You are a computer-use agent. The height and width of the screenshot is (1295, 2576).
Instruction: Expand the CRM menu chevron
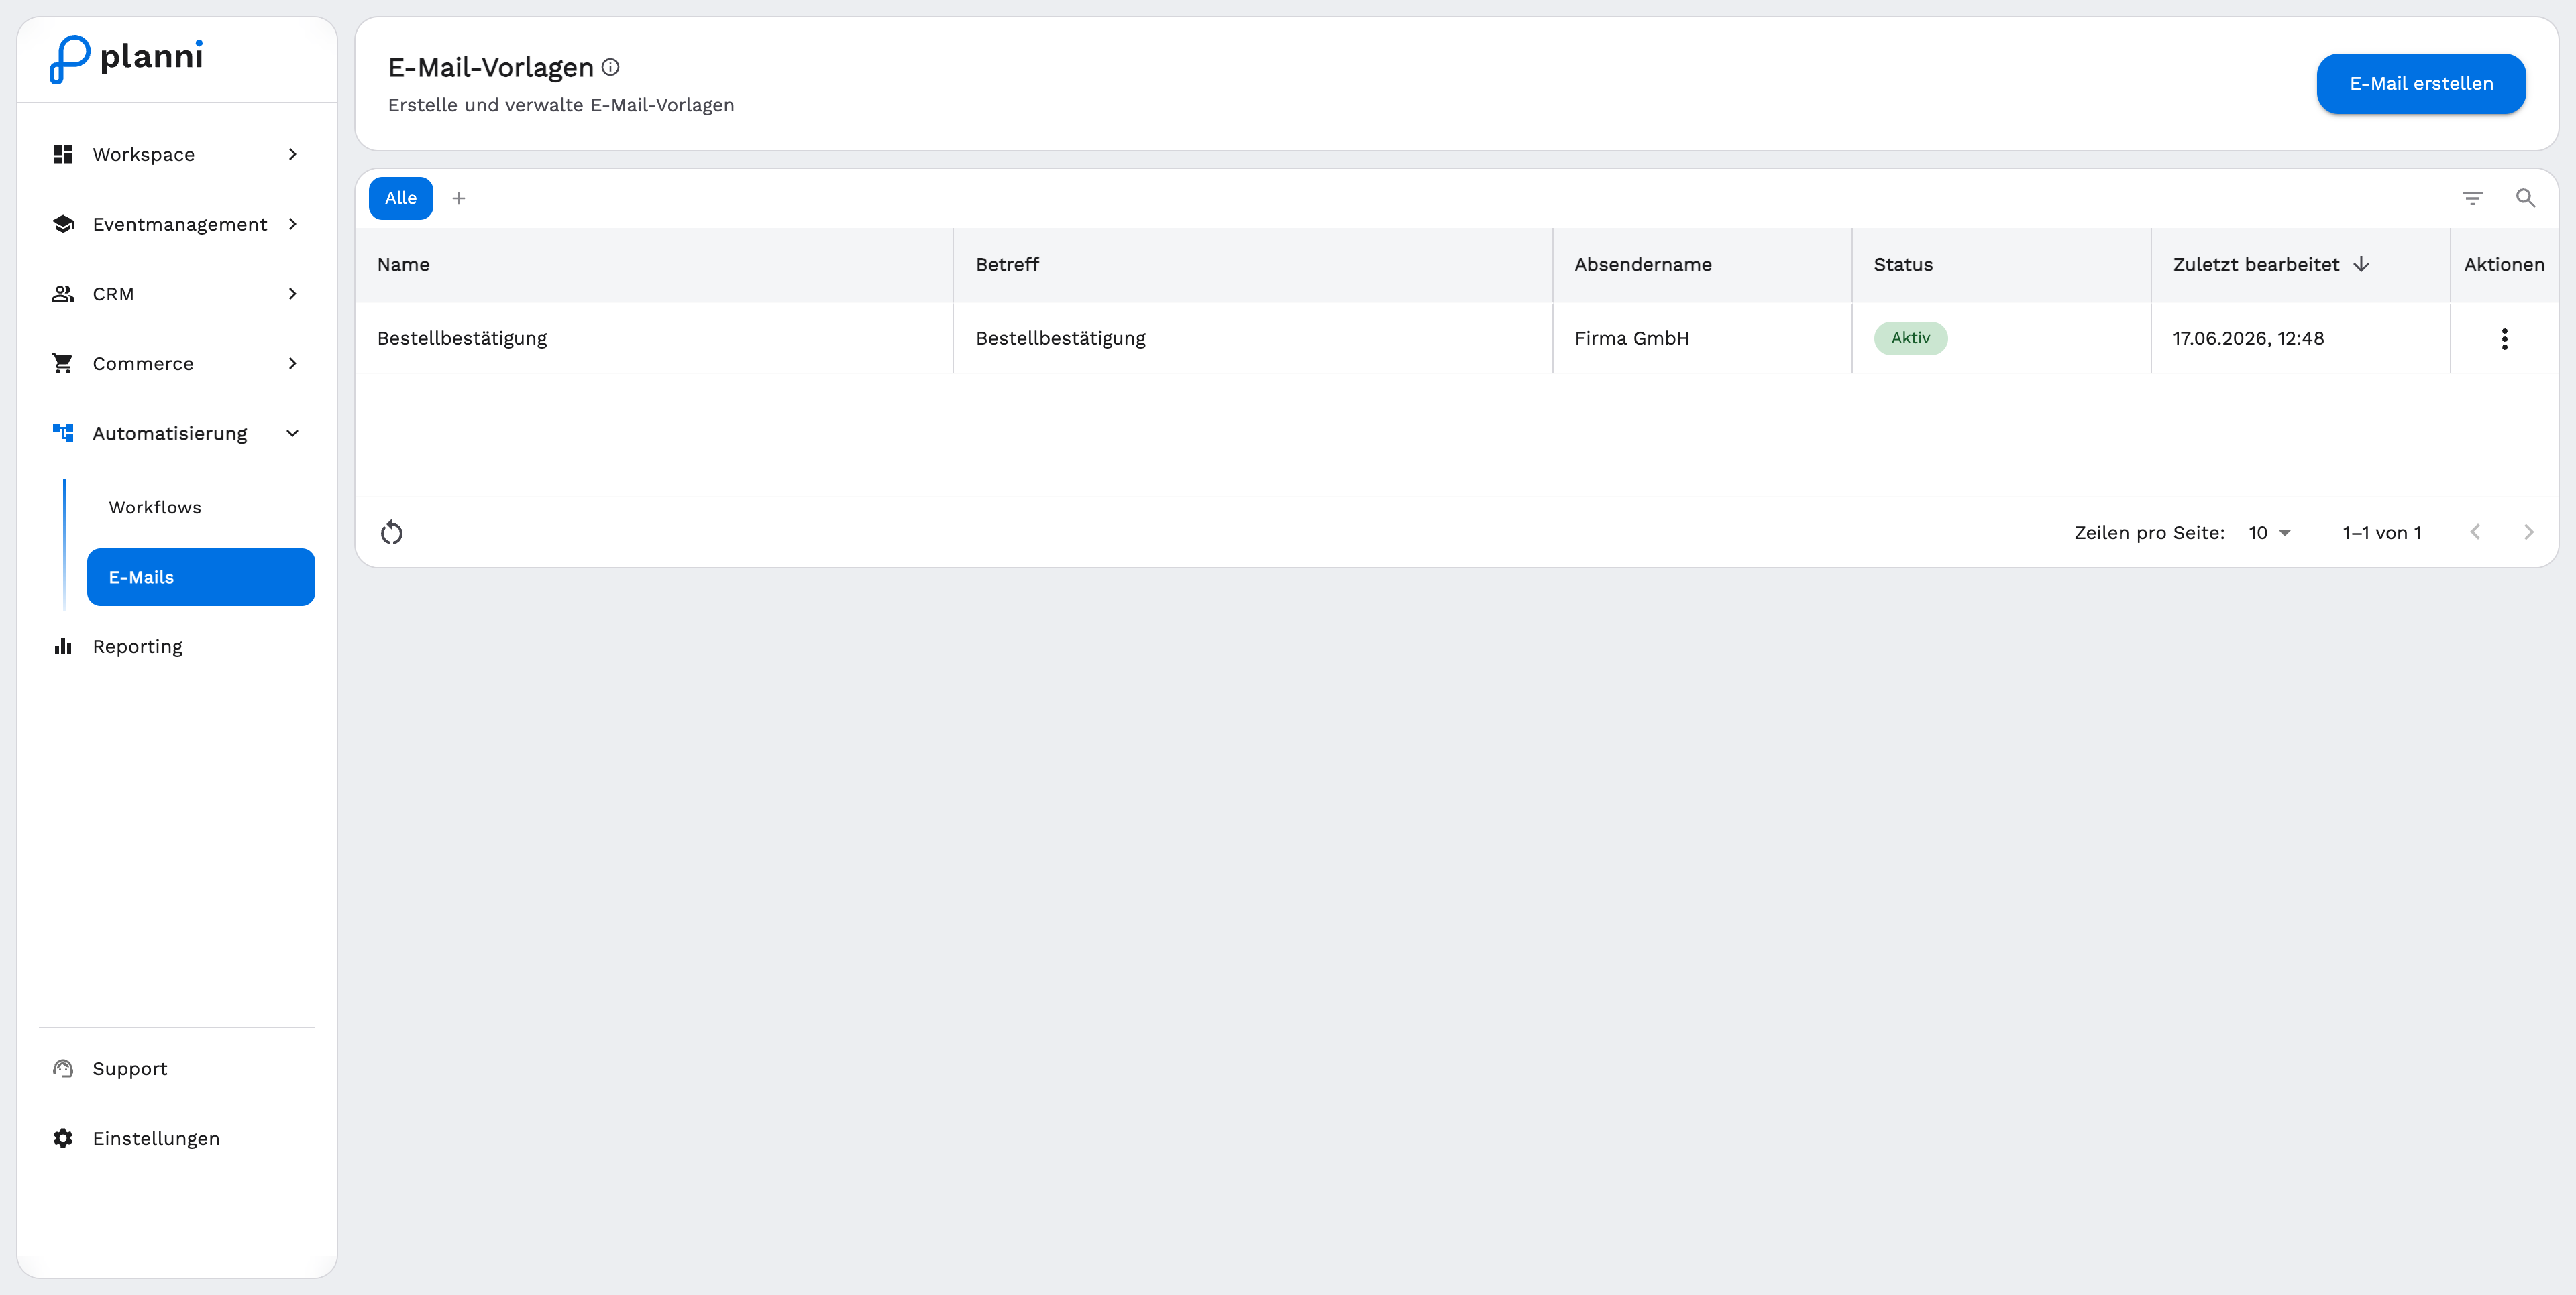pos(293,294)
